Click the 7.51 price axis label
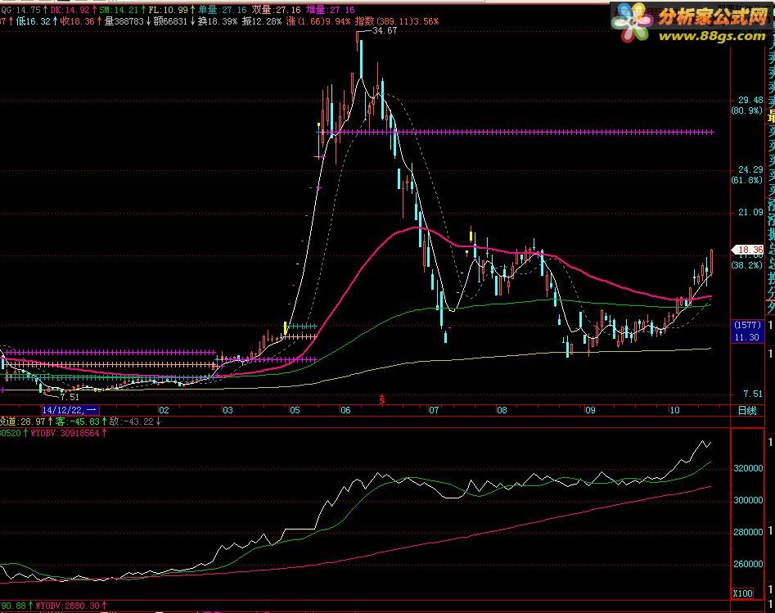The image size is (775, 613). pyautogui.click(x=753, y=394)
